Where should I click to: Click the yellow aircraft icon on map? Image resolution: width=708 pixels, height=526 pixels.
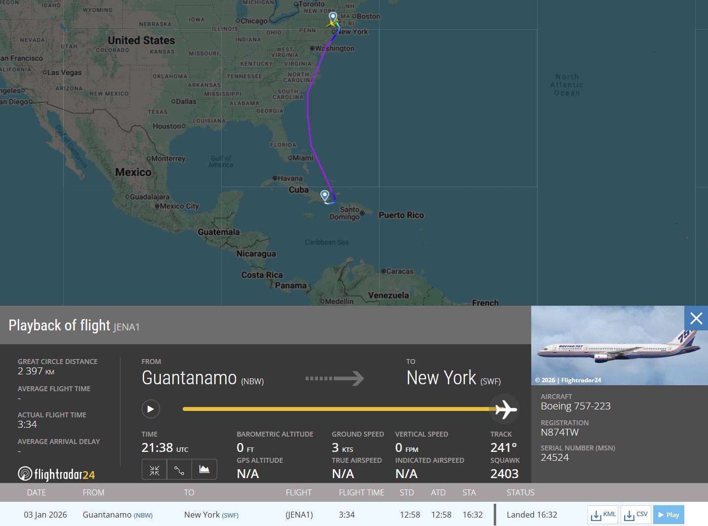[331, 23]
